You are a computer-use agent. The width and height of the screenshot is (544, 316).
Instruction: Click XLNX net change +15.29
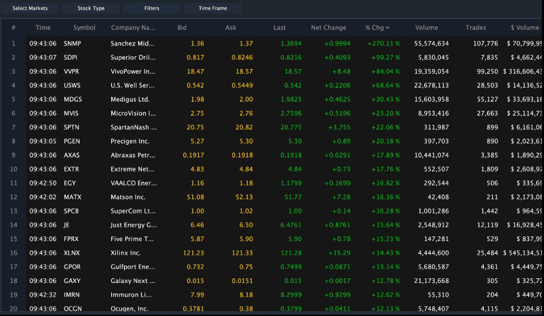pos(339,253)
